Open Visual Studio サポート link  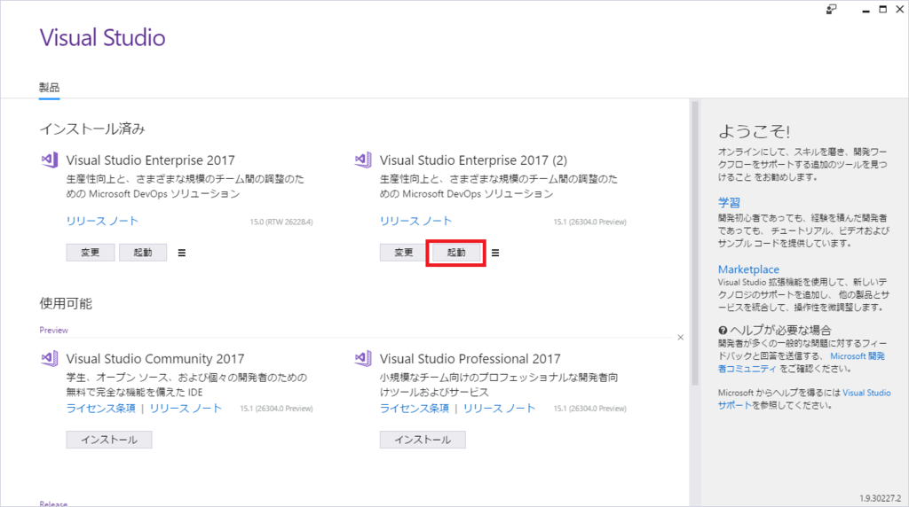(x=804, y=399)
